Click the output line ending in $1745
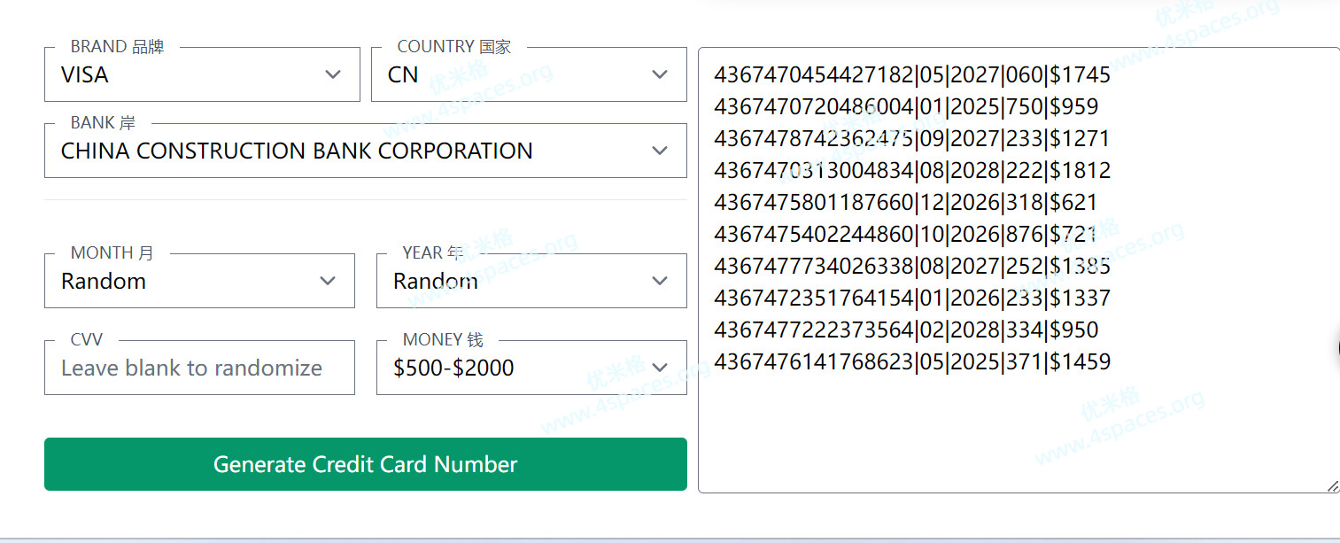The height and width of the screenshot is (543, 1340). point(911,75)
